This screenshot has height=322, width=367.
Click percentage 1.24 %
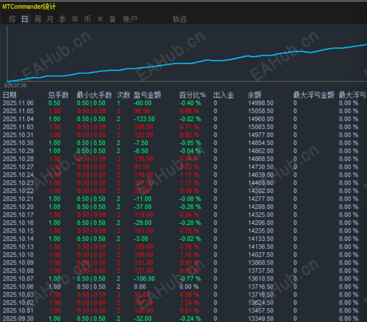tap(189, 302)
